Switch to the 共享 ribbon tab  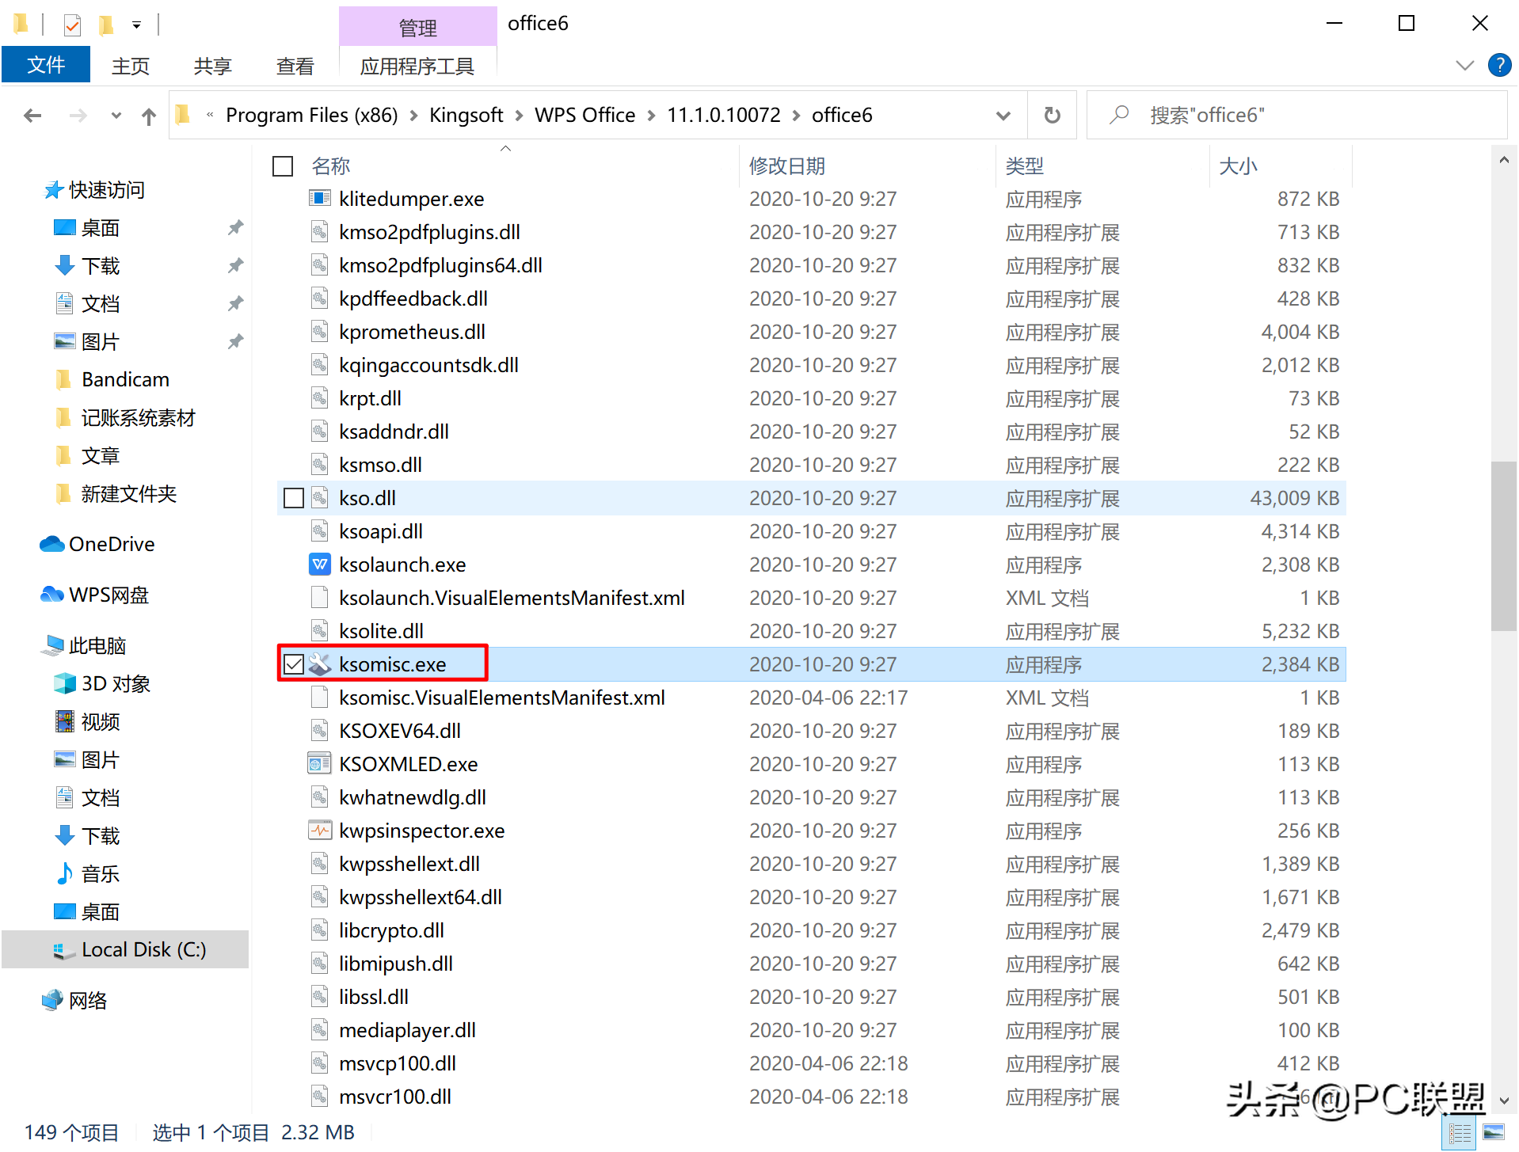pyautogui.click(x=213, y=66)
